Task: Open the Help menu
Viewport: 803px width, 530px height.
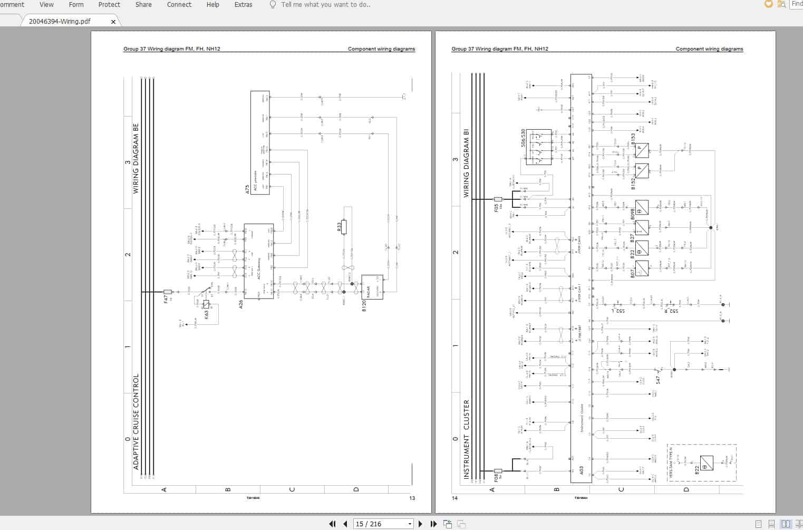Action: [212, 4]
